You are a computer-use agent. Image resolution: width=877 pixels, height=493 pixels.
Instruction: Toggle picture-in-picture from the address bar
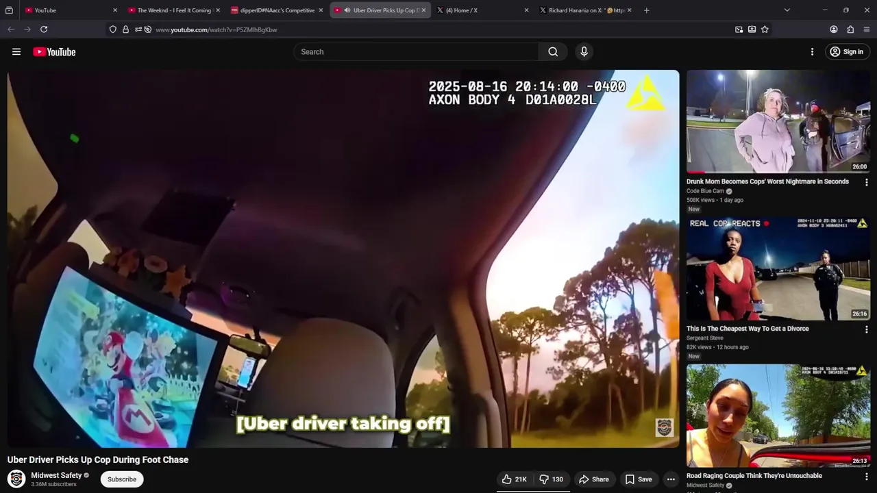(739, 29)
